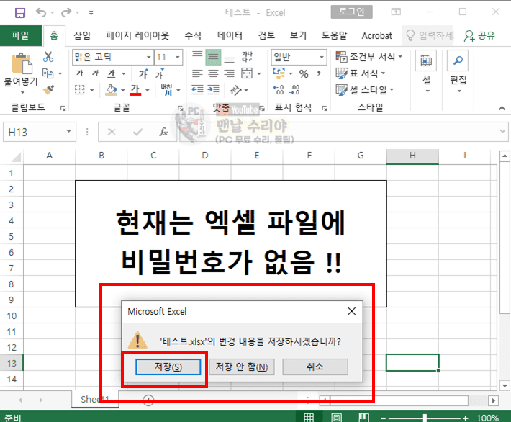Image resolution: width=511 pixels, height=422 pixels.
Task: Switch to the 수식 tab
Action: tap(193, 35)
